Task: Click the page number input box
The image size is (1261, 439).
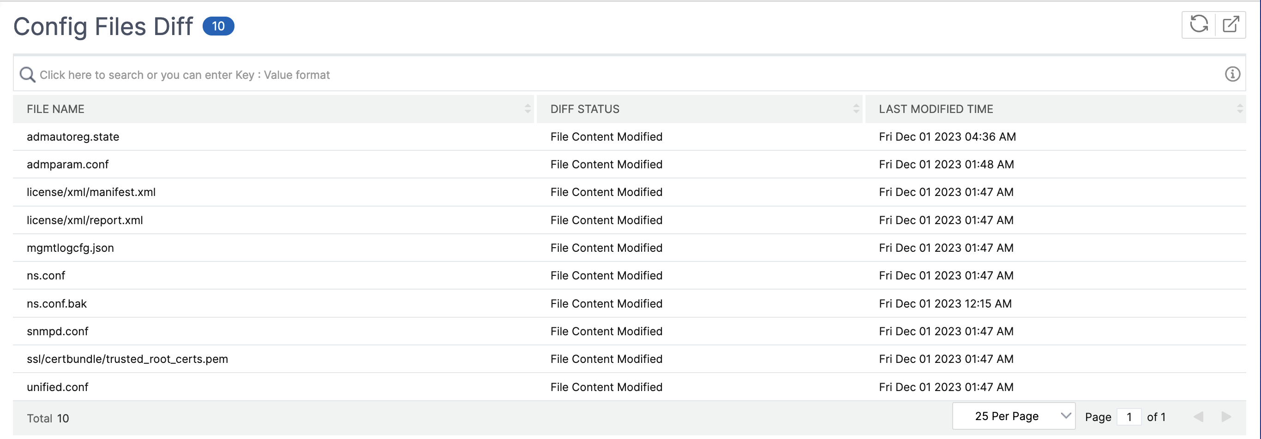Action: [1129, 417]
